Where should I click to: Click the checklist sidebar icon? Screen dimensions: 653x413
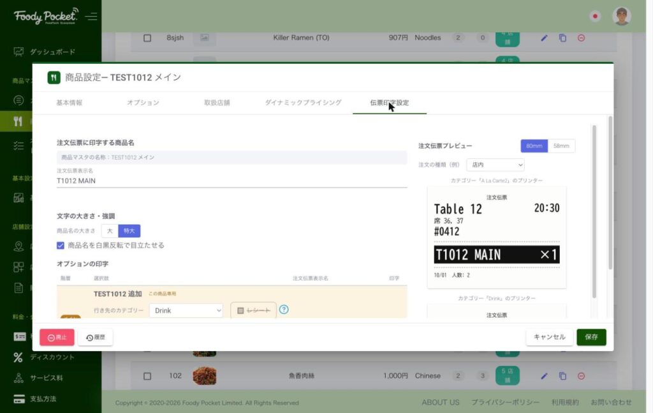[18, 146]
